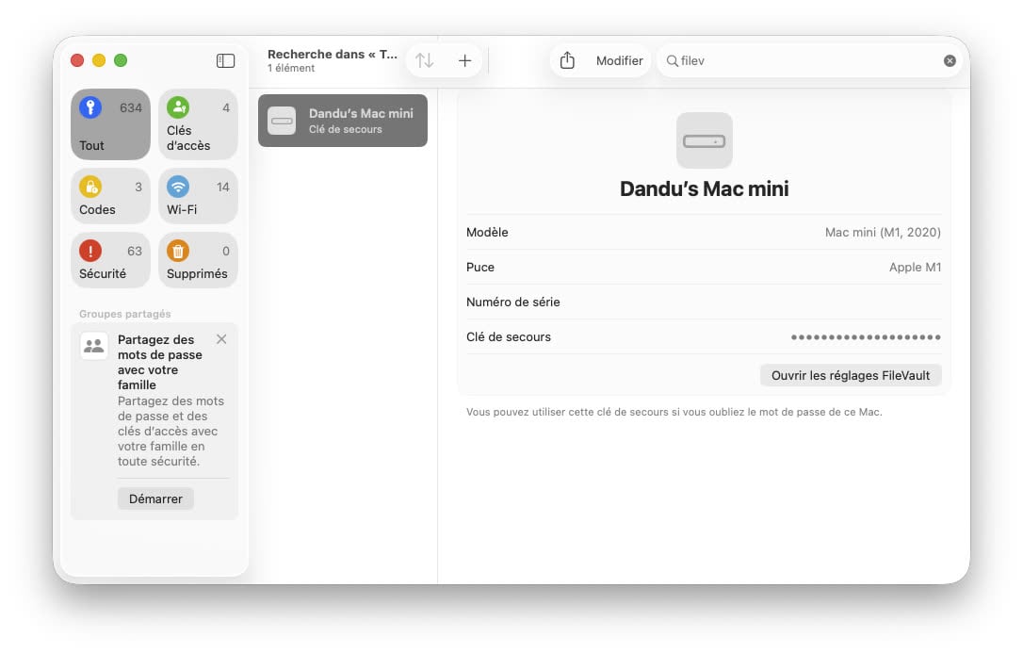This screenshot has width=1023, height=654.
Task: Toggle the sidebar visibility icon
Action: pyautogui.click(x=225, y=60)
